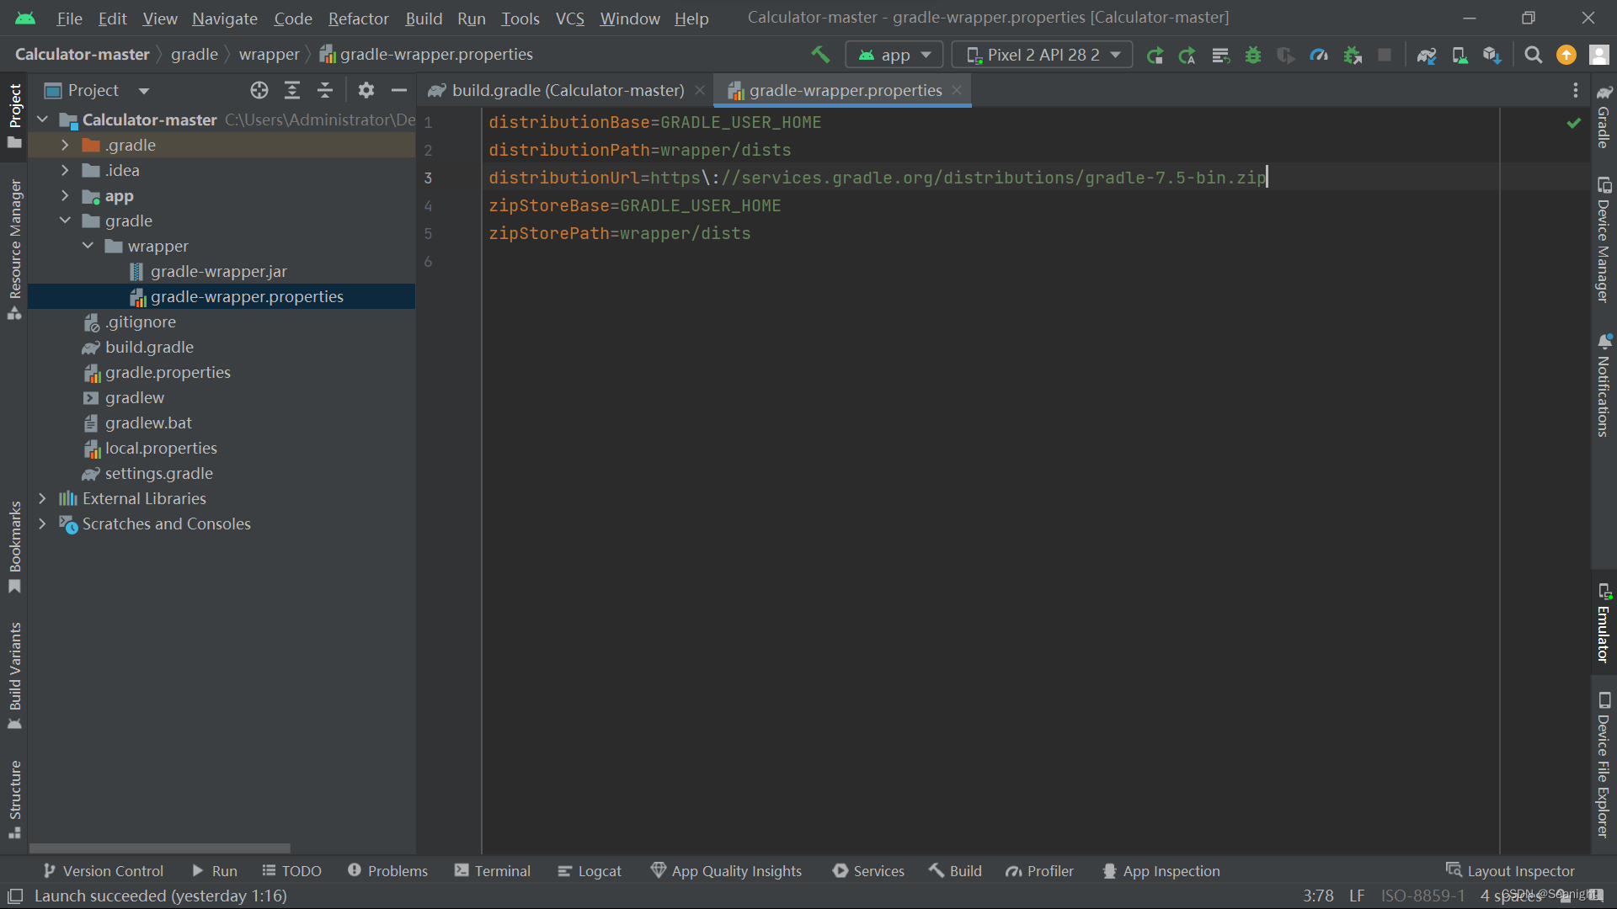1617x909 pixels.
Task: Click the Profile app gauge icon
Action: click(x=1319, y=56)
